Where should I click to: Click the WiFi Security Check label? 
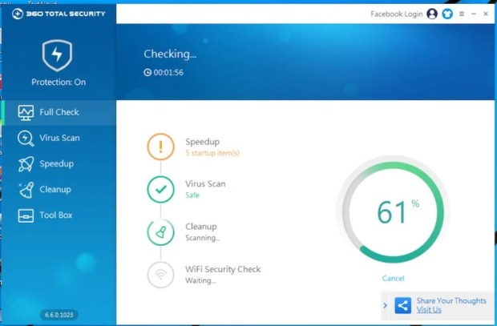click(223, 269)
